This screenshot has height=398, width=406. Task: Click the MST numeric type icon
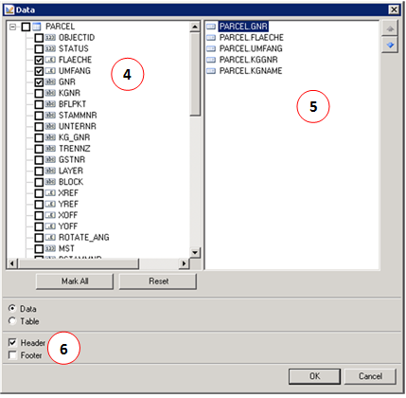50,249
